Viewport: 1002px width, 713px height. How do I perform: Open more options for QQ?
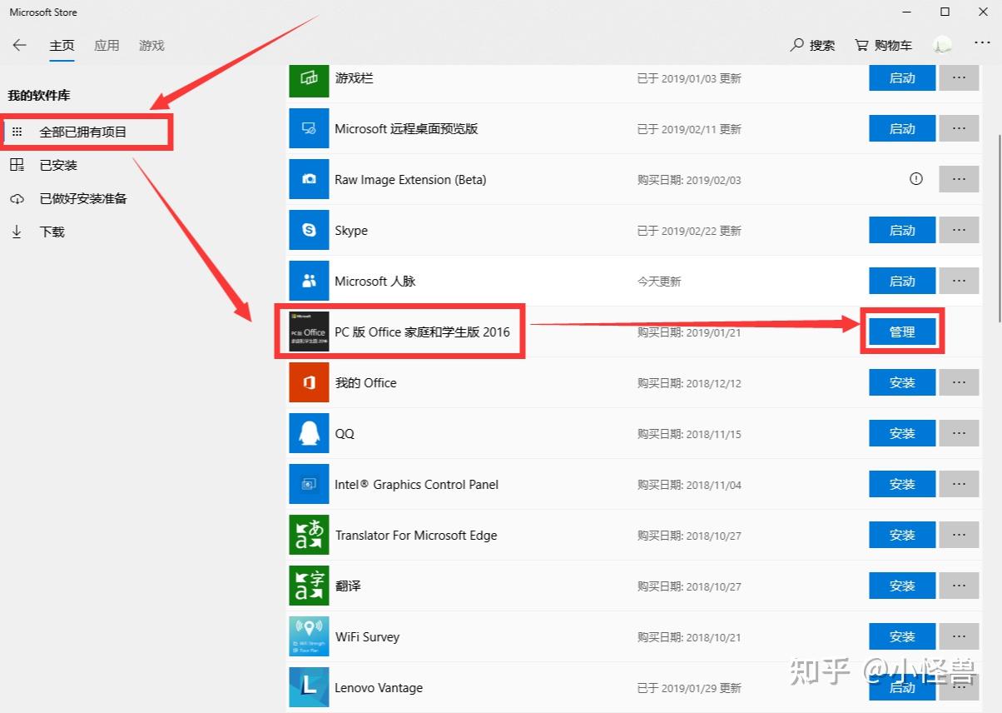(959, 434)
